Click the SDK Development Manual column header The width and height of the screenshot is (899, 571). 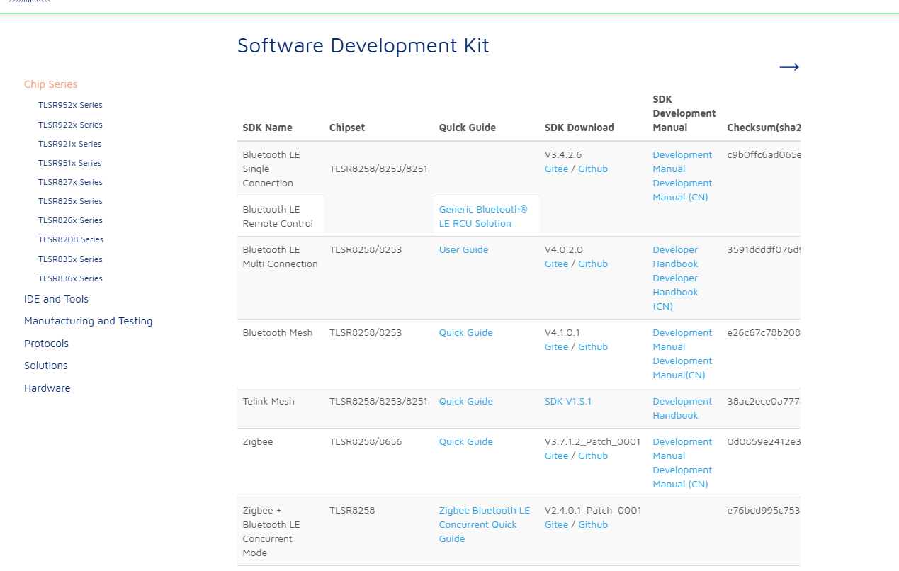[x=684, y=113]
